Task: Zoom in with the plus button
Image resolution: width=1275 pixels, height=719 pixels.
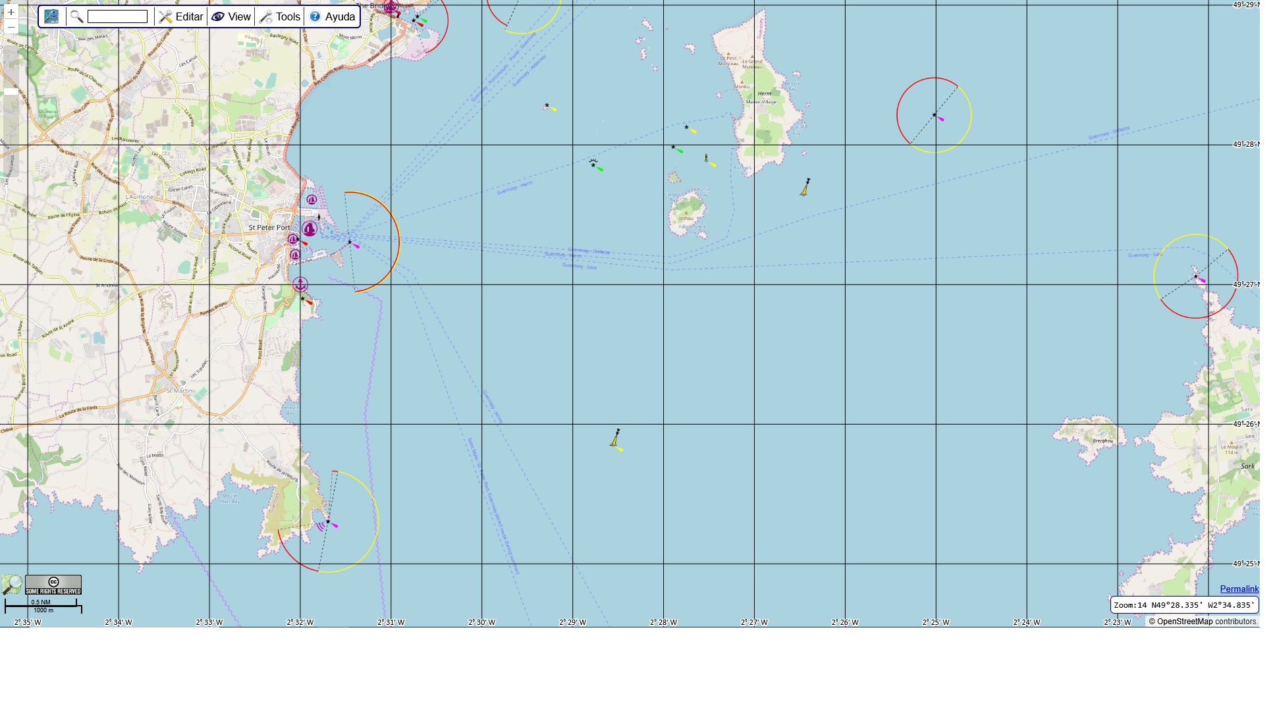Action: point(11,13)
